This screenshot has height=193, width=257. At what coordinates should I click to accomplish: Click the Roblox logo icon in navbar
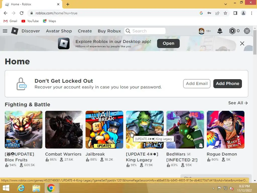[x=15, y=31]
